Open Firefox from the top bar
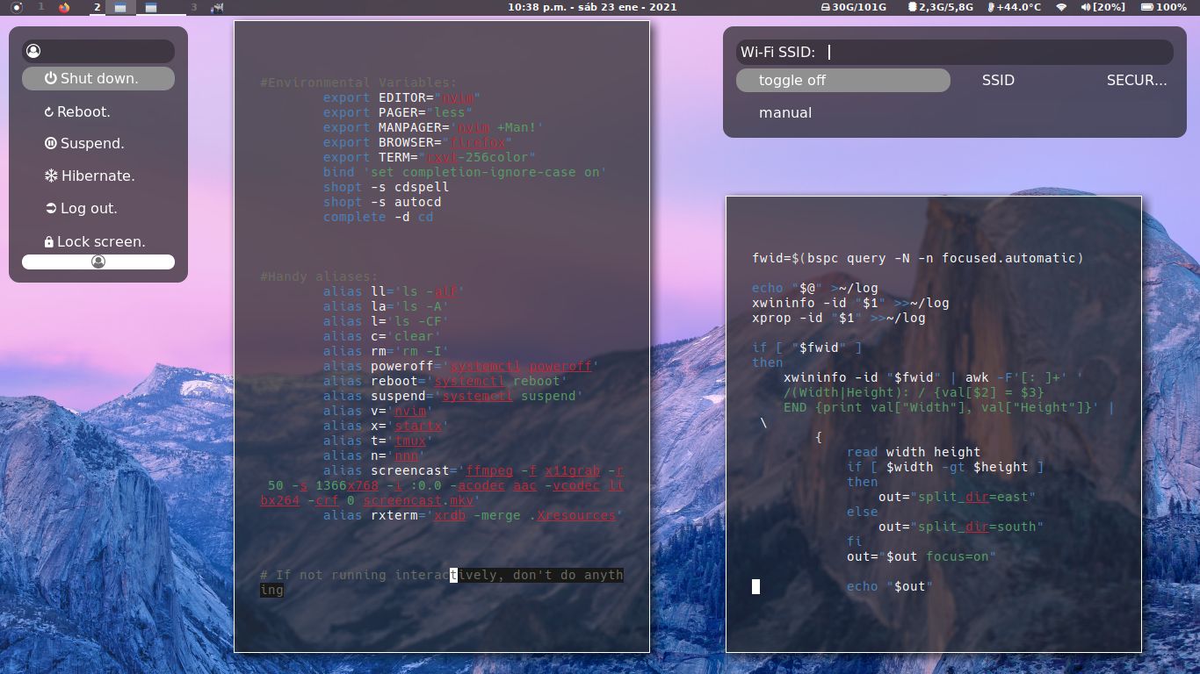Viewport: 1200px width, 674px height. point(64,7)
